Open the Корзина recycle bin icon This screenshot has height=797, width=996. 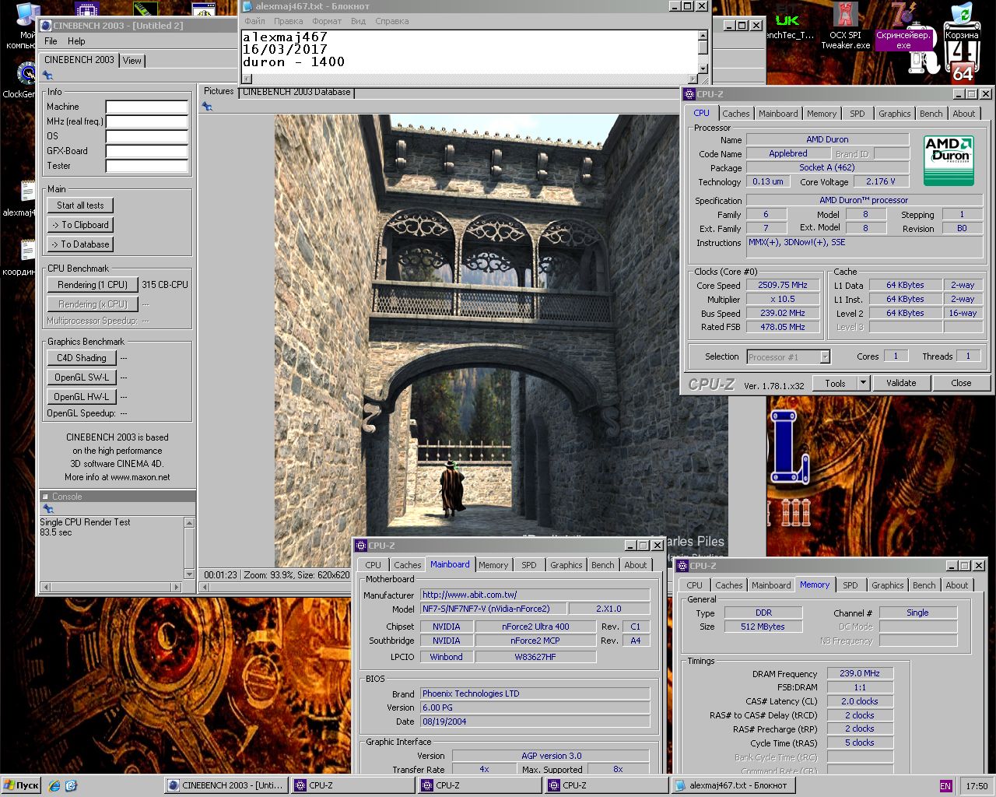(962, 22)
